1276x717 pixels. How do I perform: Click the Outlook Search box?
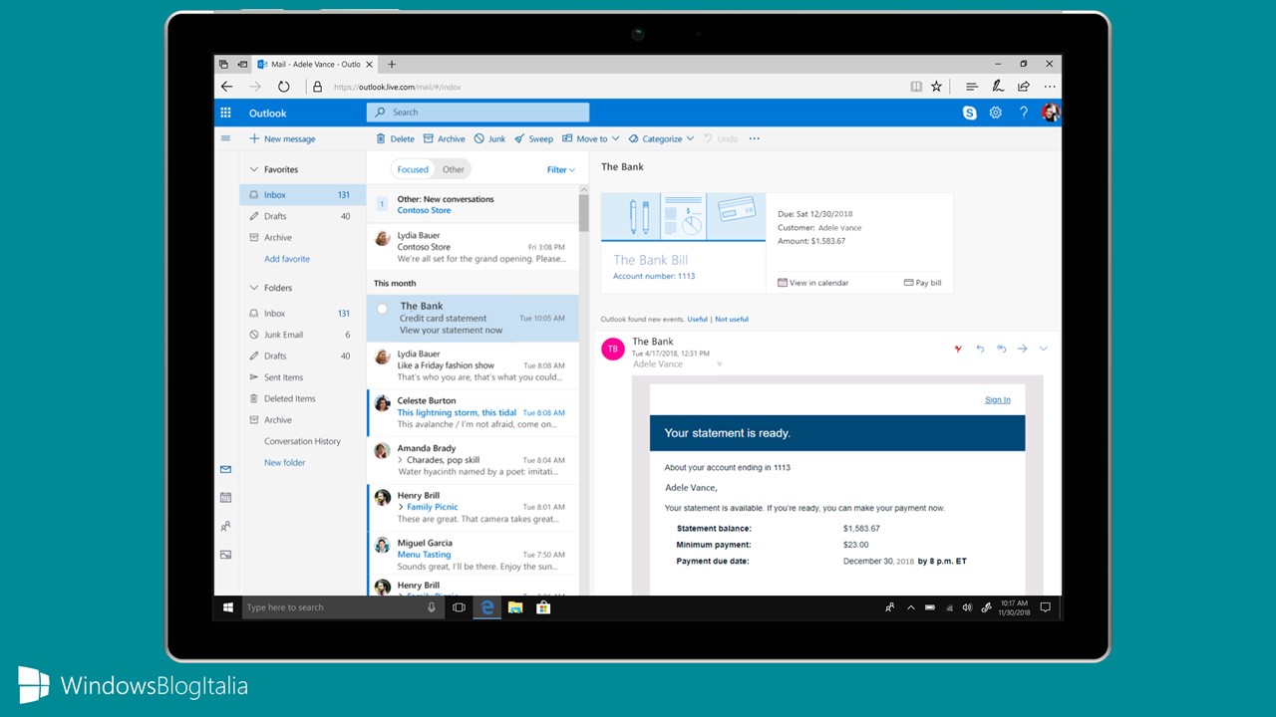(478, 113)
